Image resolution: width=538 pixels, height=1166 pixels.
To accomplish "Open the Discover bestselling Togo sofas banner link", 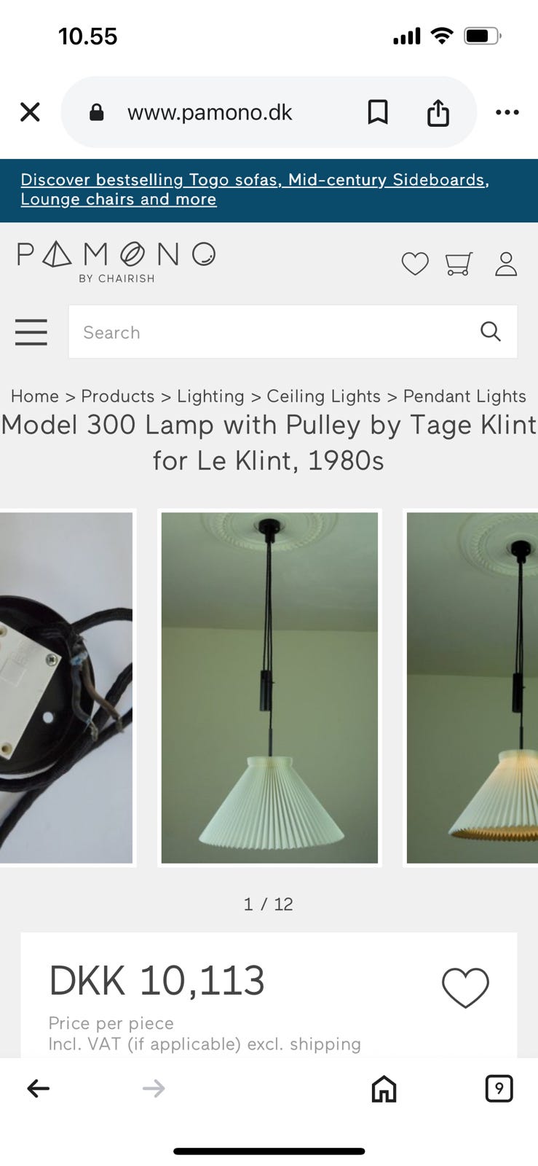I will coord(255,189).
